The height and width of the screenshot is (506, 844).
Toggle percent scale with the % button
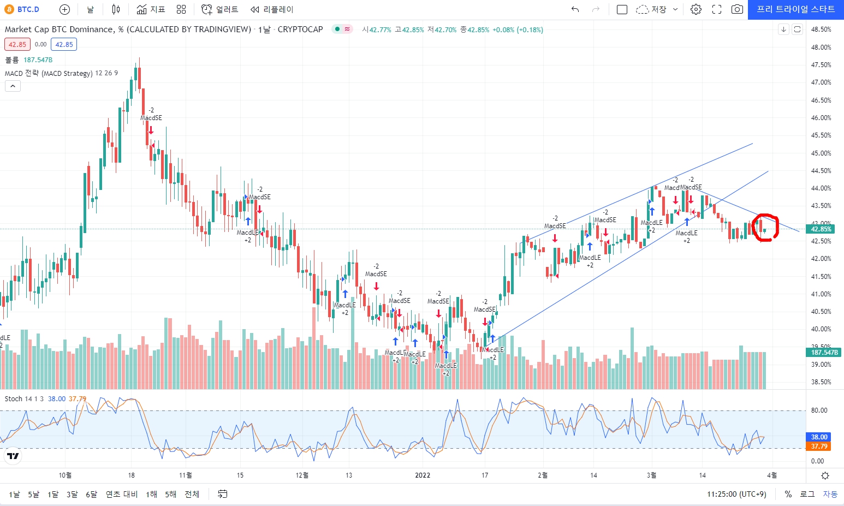click(x=788, y=494)
